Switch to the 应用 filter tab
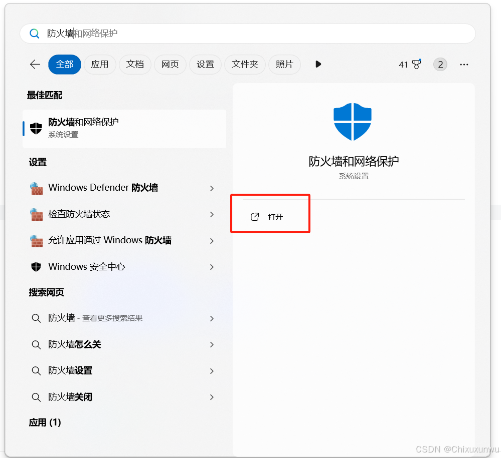 tap(100, 65)
